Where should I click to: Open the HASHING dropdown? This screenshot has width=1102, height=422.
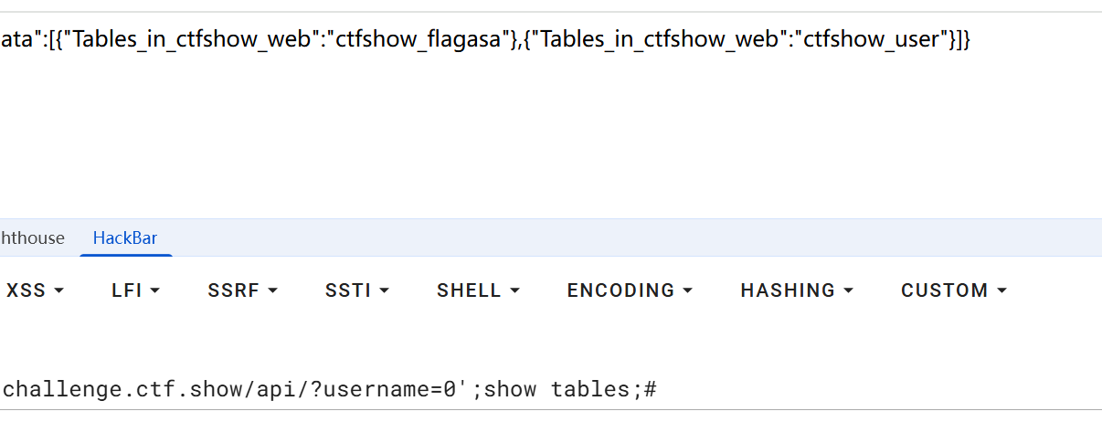[x=797, y=290]
